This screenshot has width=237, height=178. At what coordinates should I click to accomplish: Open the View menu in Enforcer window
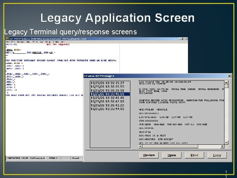pos(28,42)
